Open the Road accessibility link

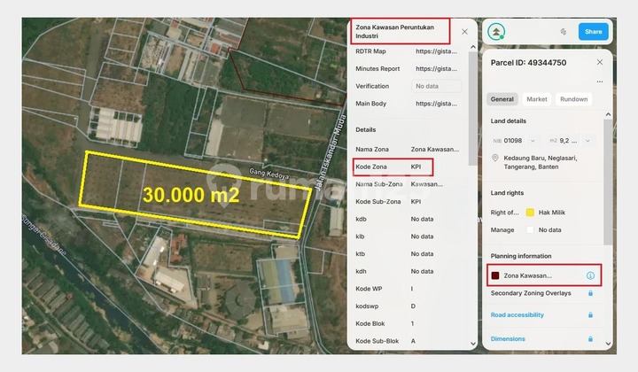click(517, 314)
